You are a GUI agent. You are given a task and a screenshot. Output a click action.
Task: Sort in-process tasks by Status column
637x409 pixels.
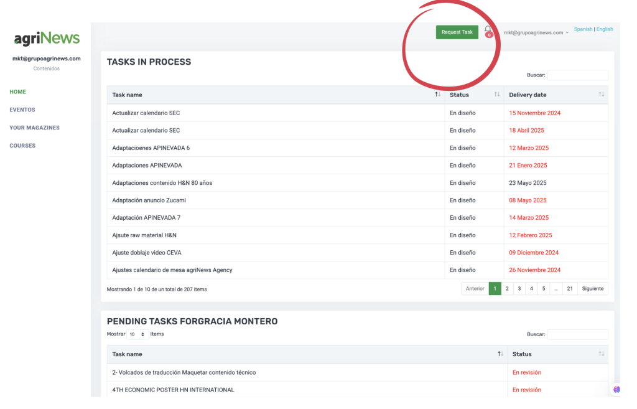[496, 95]
